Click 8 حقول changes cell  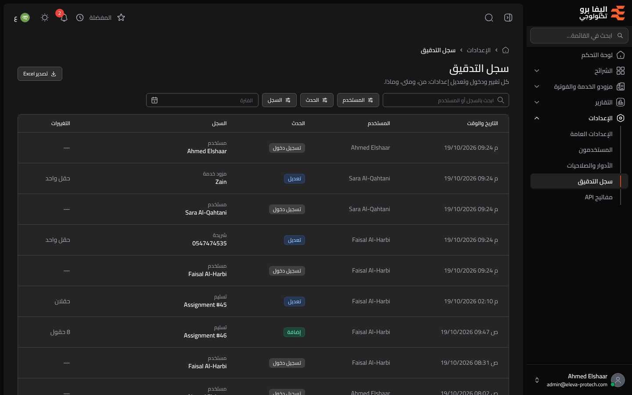60,332
